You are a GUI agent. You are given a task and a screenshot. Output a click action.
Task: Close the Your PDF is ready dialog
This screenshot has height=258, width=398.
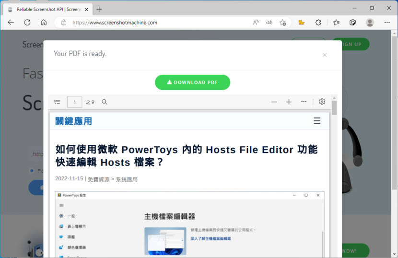click(324, 55)
